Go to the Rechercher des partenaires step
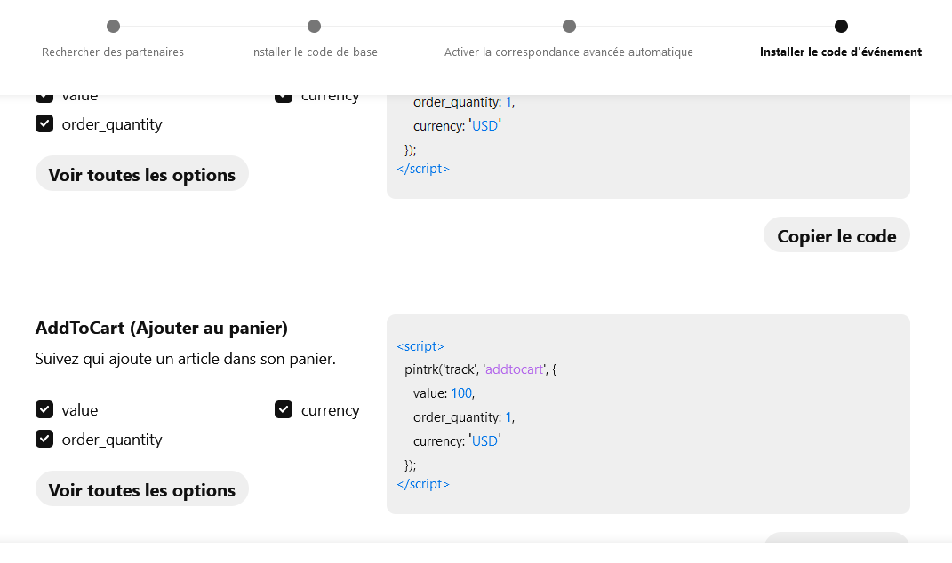 point(113,52)
